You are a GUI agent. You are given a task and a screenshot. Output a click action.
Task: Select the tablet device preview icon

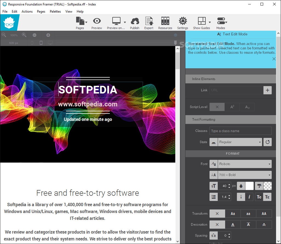[x=41, y=43]
